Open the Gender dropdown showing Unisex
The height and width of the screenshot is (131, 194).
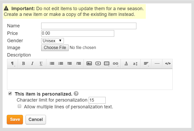(52, 41)
